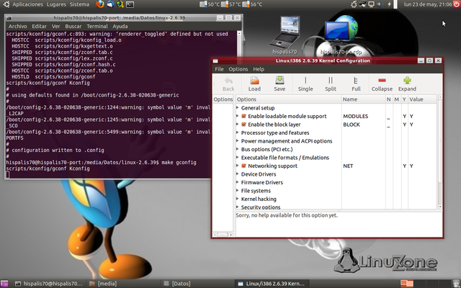Toggle the Enable loadable module support checkbox
461x288 pixels.
243,116
